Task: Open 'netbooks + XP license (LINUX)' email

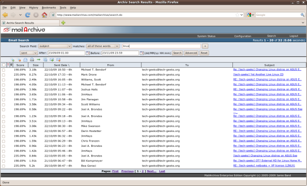Action: click(x=264, y=166)
